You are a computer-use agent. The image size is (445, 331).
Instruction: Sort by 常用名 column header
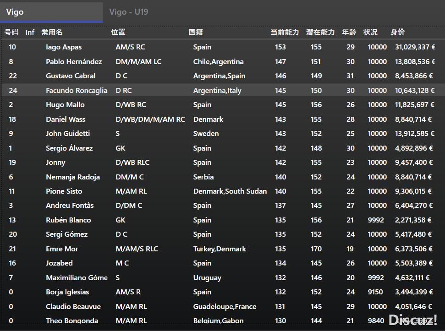[52, 32]
